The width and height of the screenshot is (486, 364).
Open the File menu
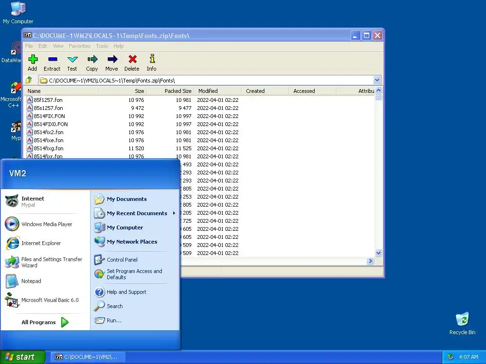(29, 46)
